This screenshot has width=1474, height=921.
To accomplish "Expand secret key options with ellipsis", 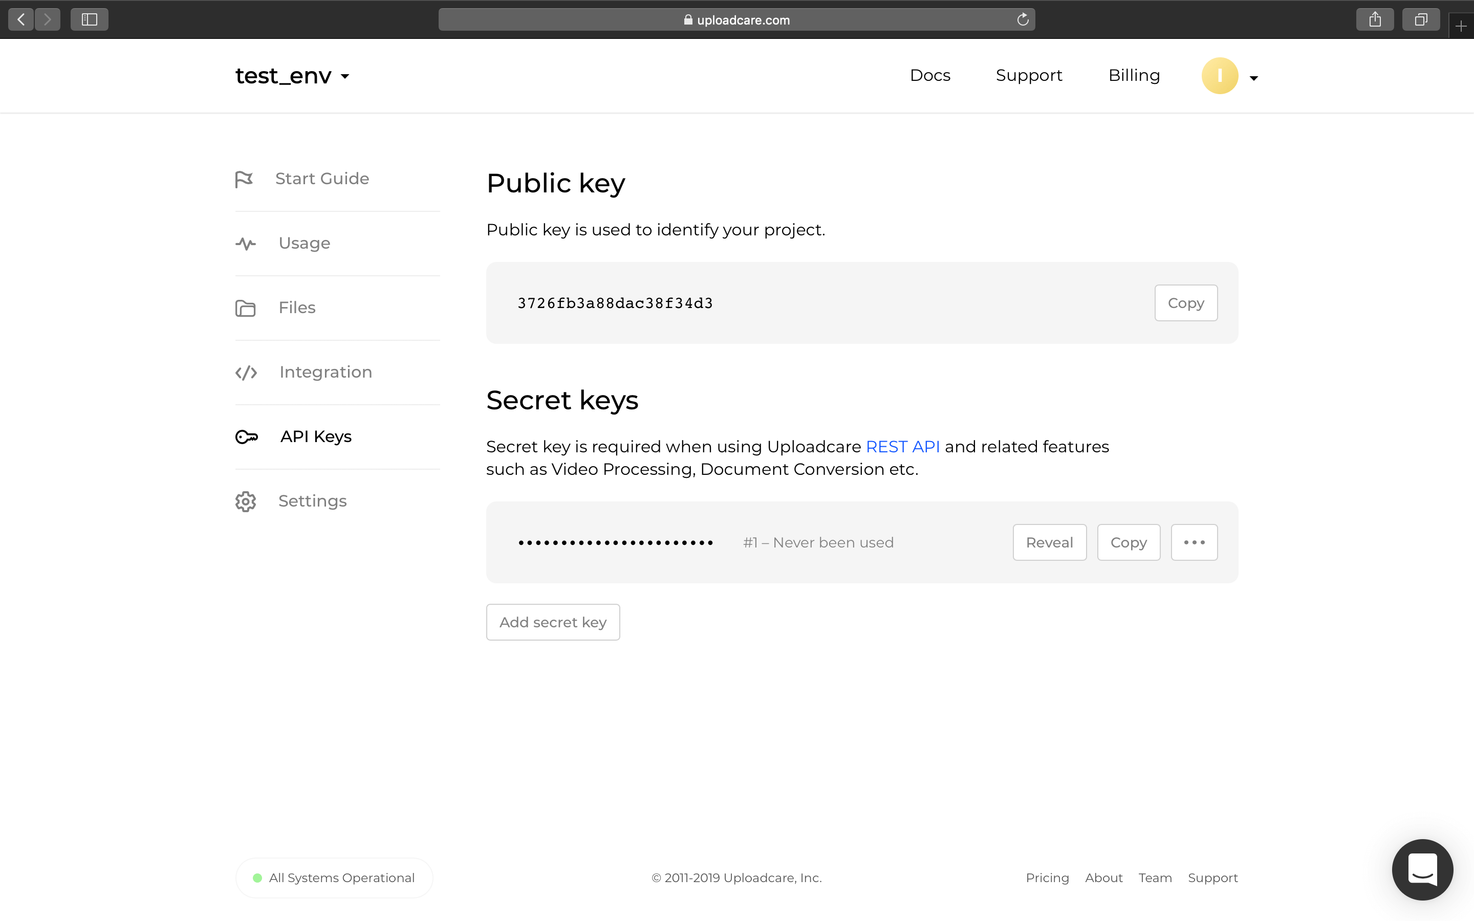I will pyautogui.click(x=1193, y=542).
